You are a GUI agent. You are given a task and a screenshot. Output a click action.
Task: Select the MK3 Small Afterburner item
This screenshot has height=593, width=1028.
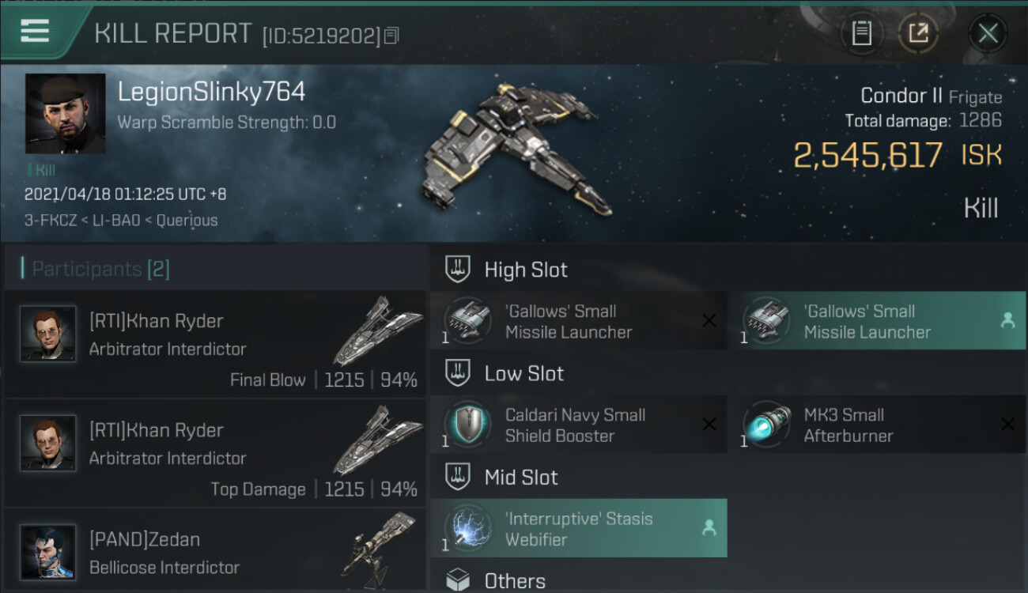pyautogui.click(x=877, y=425)
